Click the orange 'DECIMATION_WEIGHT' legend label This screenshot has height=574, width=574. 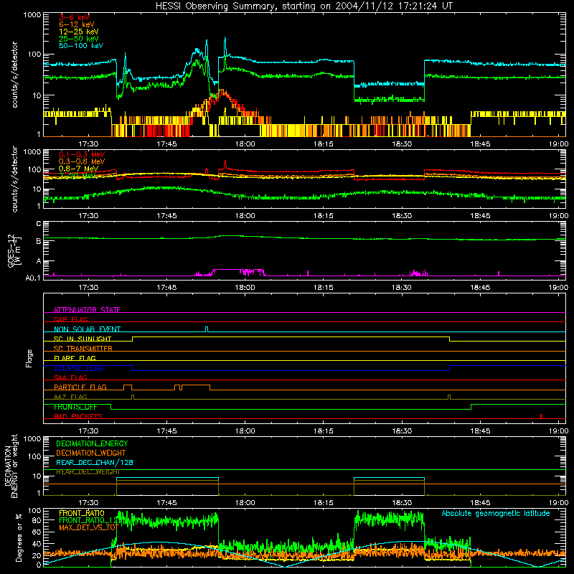[91, 453]
